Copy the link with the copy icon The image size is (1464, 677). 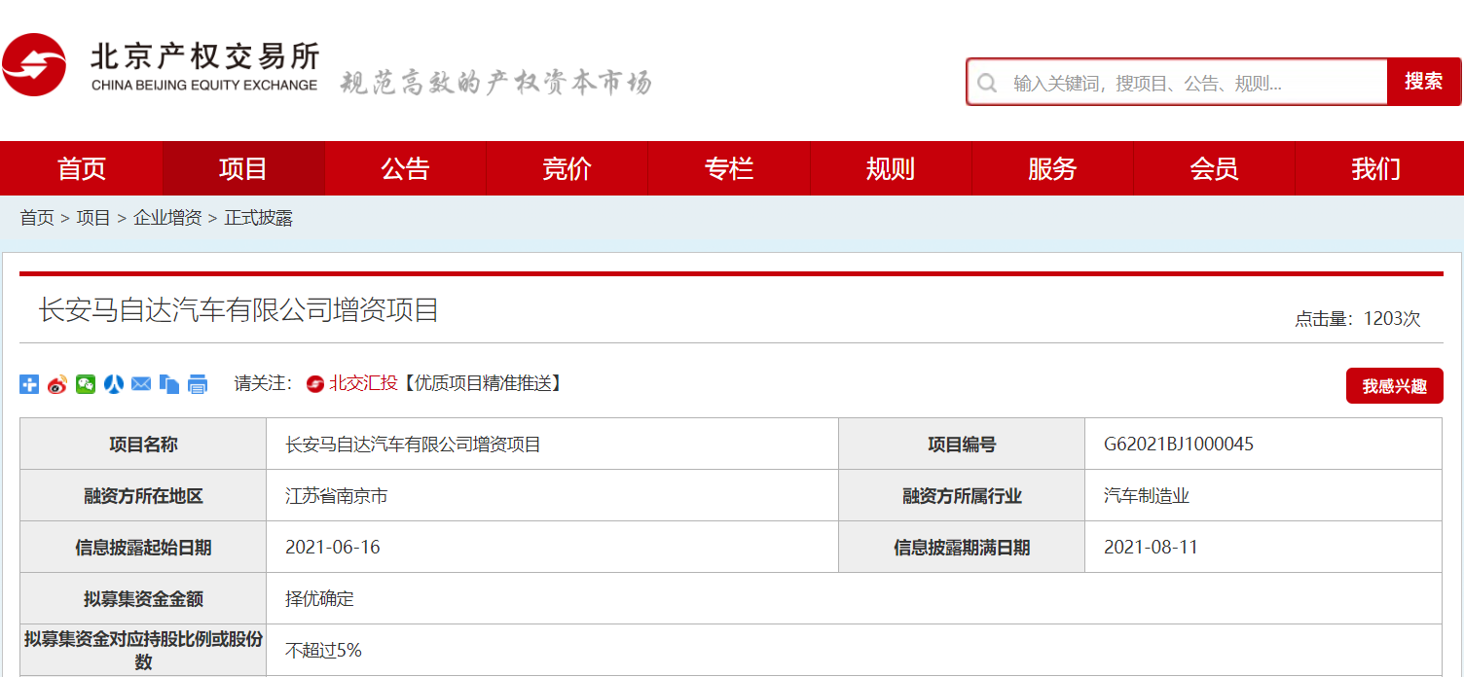[169, 384]
